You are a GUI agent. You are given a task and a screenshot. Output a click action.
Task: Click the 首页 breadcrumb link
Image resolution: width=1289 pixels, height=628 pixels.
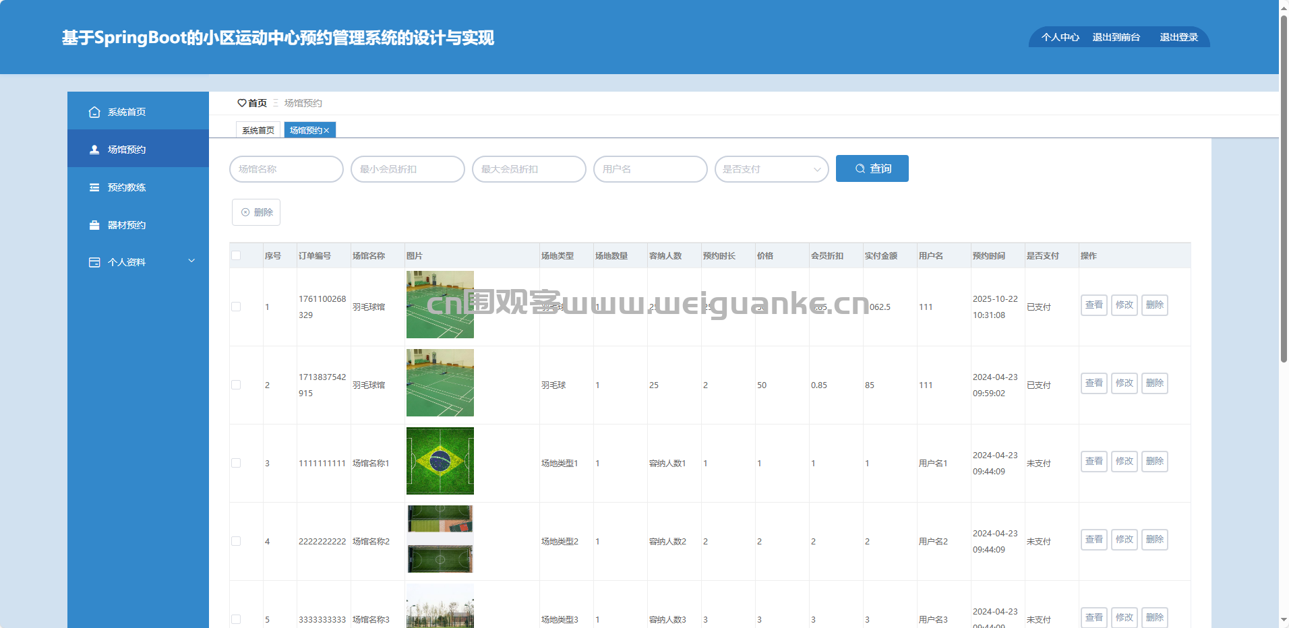pos(258,103)
